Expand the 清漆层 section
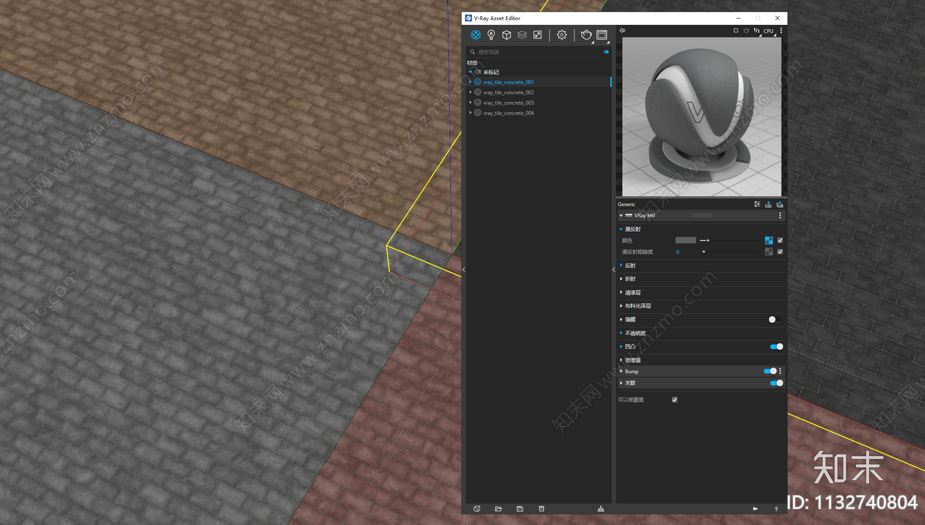This screenshot has width=925, height=525. [621, 293]
